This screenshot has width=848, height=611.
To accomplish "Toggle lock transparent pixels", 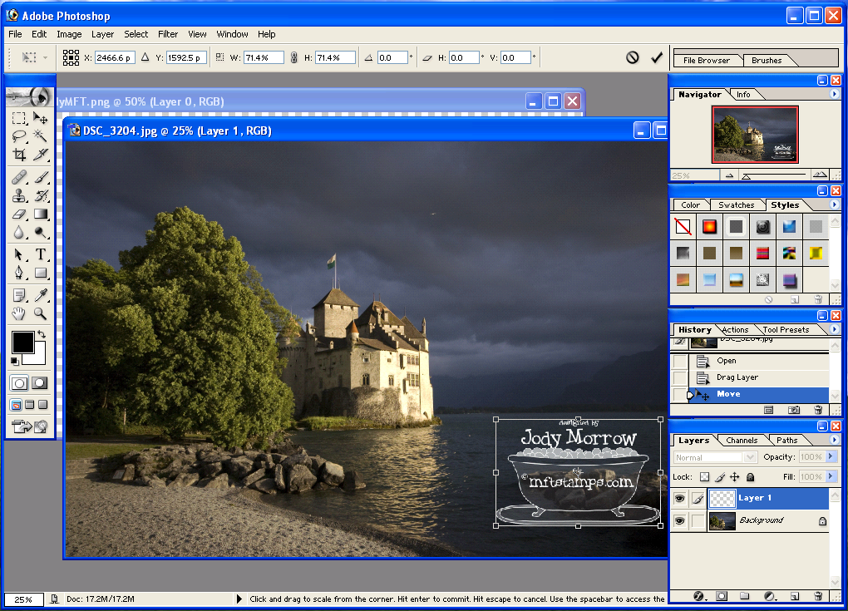I will [704, 477].
